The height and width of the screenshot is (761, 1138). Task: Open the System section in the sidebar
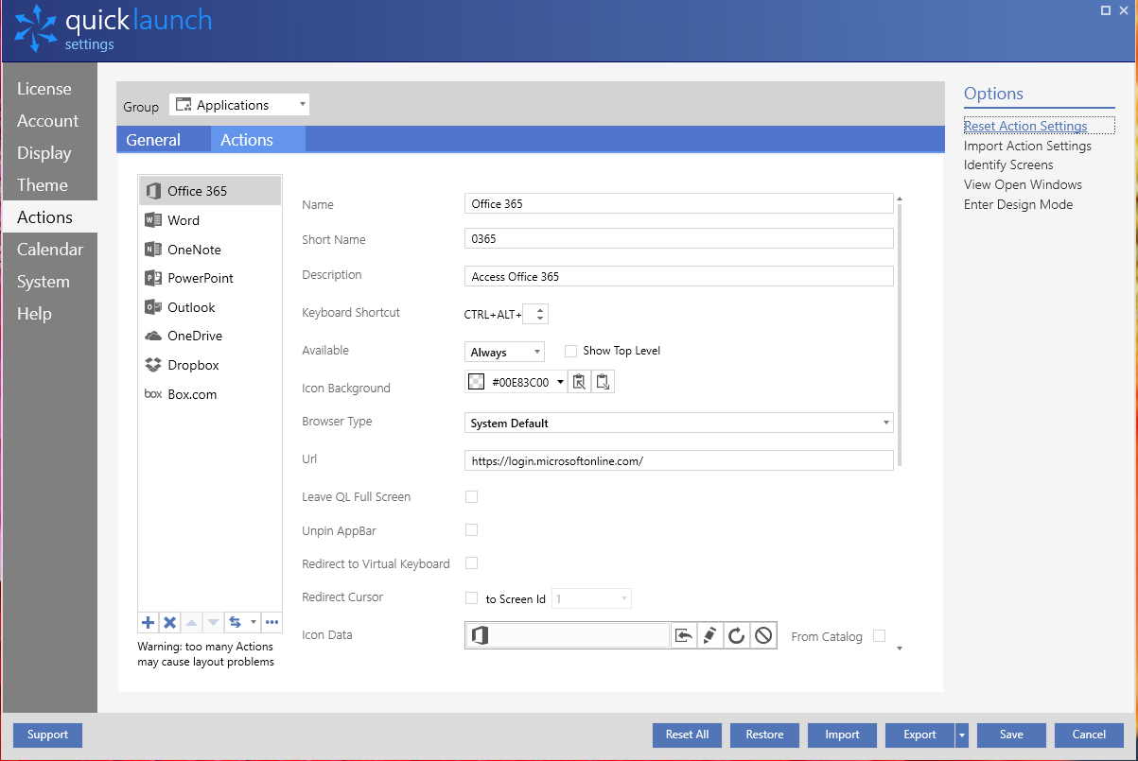pyautogui.click(x=49, y=282)
